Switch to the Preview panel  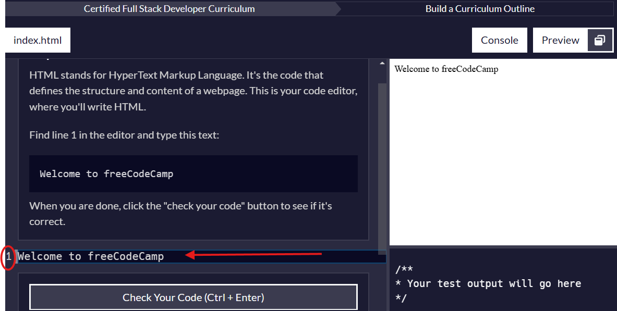click(x=560, y=40)
